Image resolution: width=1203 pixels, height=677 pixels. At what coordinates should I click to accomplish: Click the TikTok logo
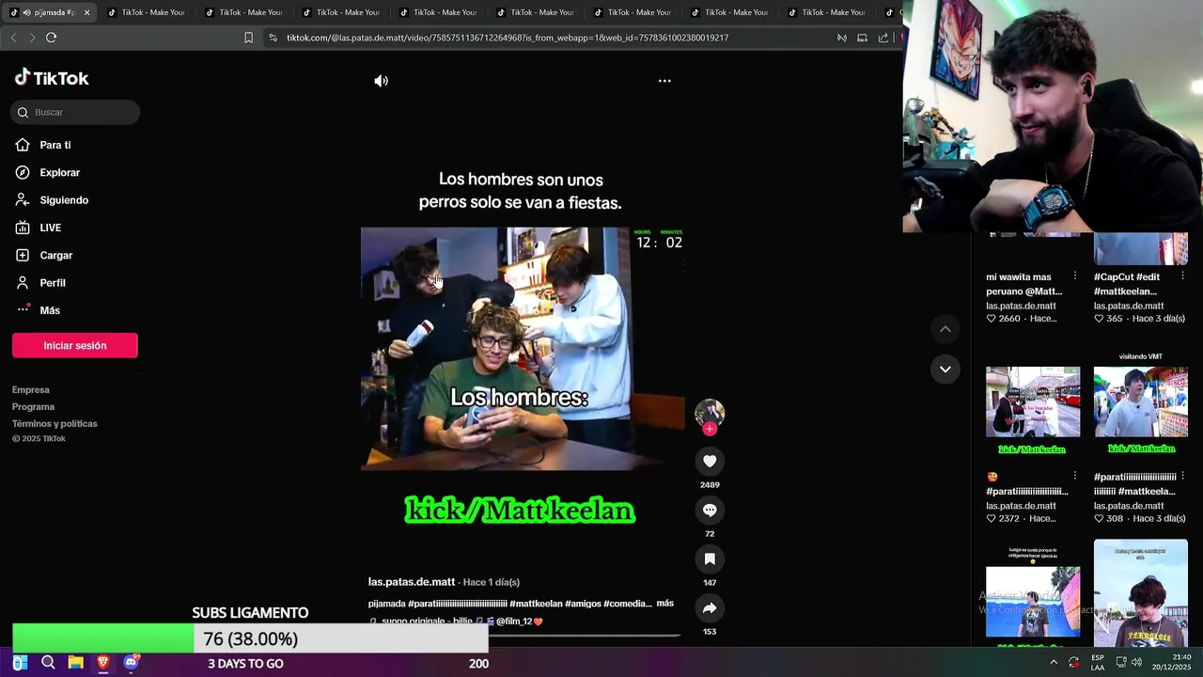pyautogui.click(x=52, y=78)
